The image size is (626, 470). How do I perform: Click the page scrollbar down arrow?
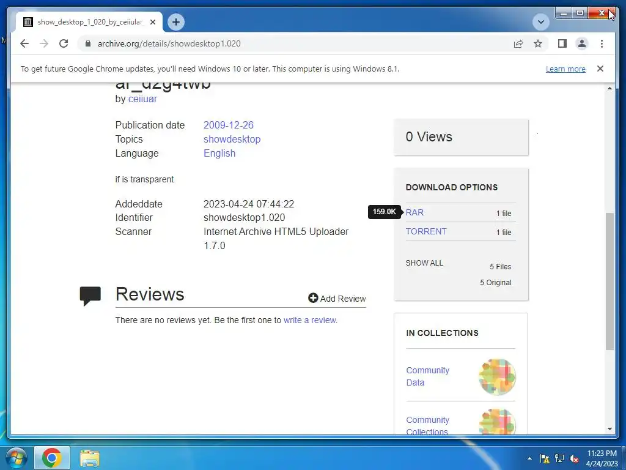tap(609, 429)
